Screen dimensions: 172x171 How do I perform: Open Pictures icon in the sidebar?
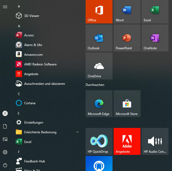point(5,139)
